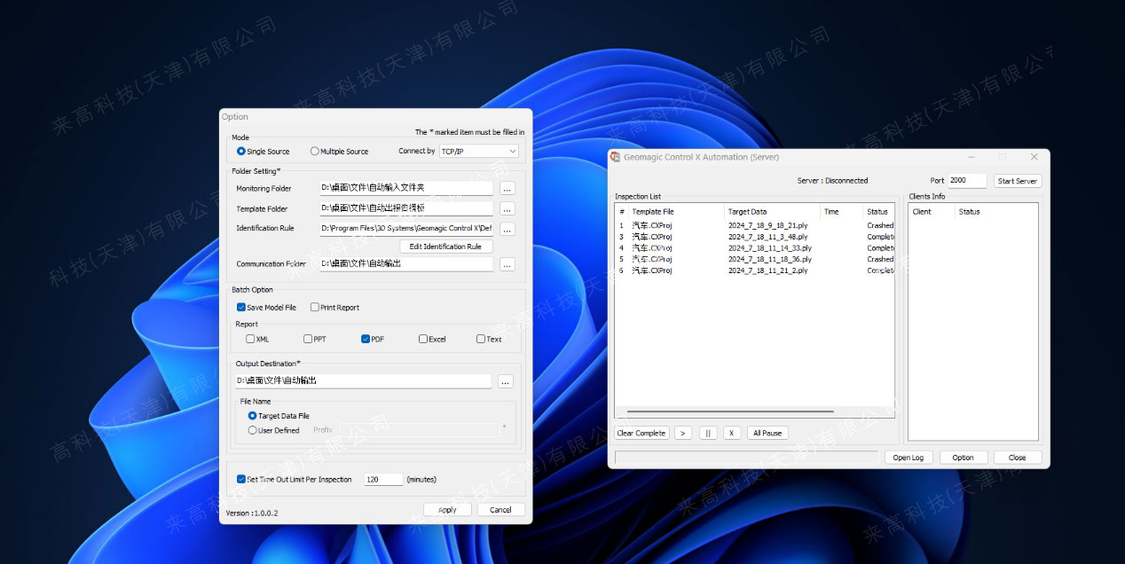
Task: Click the X remove button under Inspection List
Action: coord(732,433)
